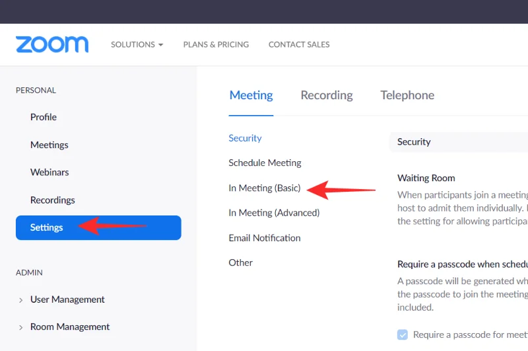Expand the User Management chevron
This screenshot has height=351, width=528.
(x=22, y=299)
